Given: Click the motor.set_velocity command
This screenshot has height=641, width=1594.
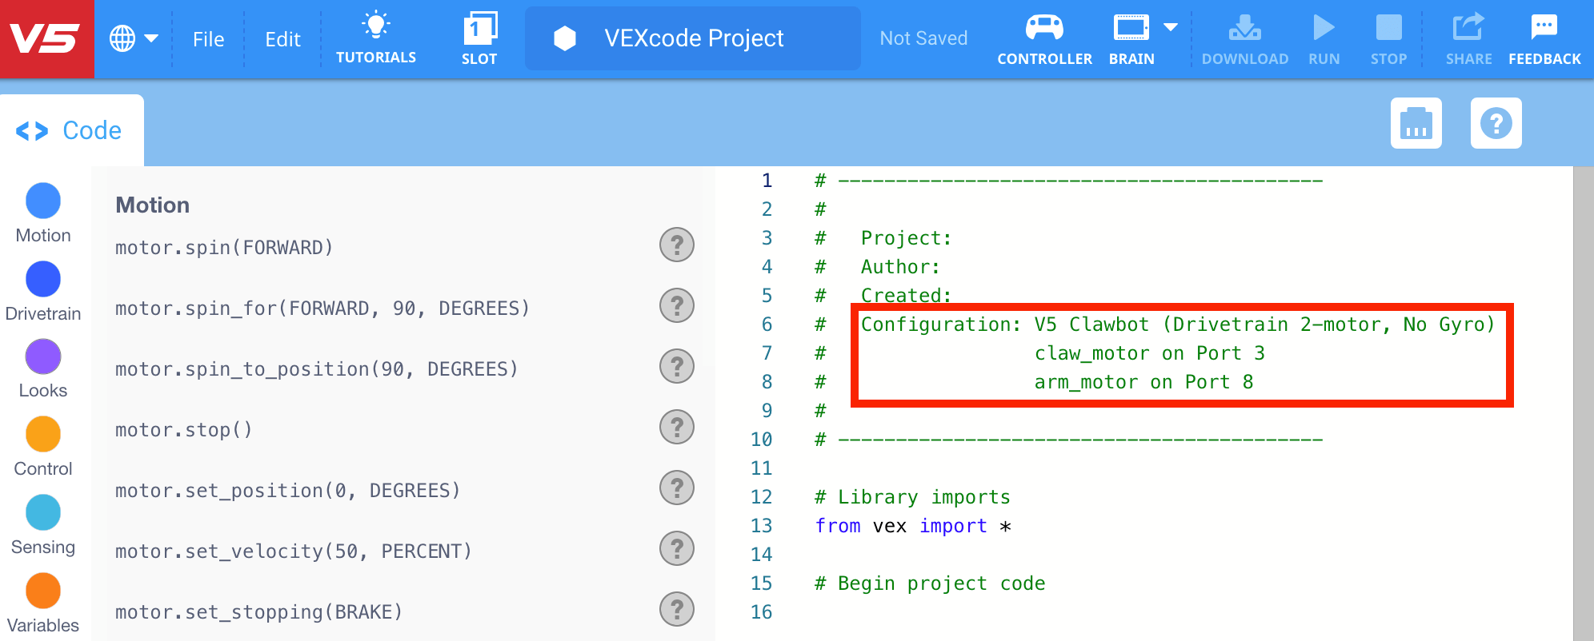Looking at the screenshot, I should tap(294, 551).
